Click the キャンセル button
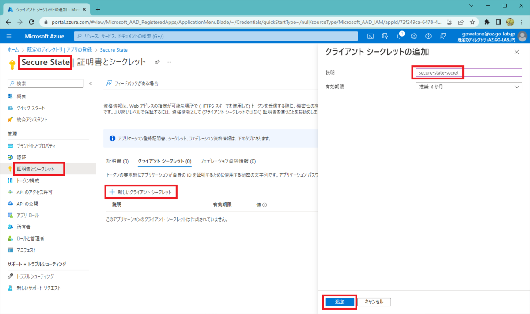The image size is (530, 314). 374,302
